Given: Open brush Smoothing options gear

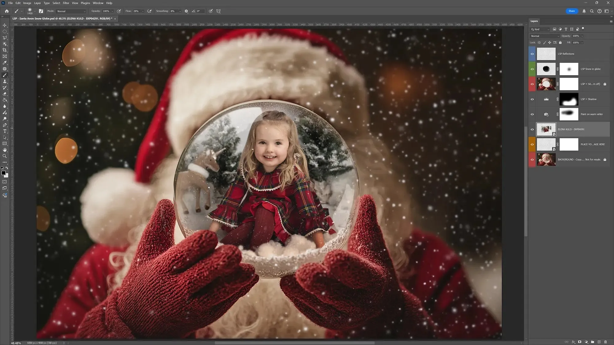Looking at the screenshot, I should [186, 11].
